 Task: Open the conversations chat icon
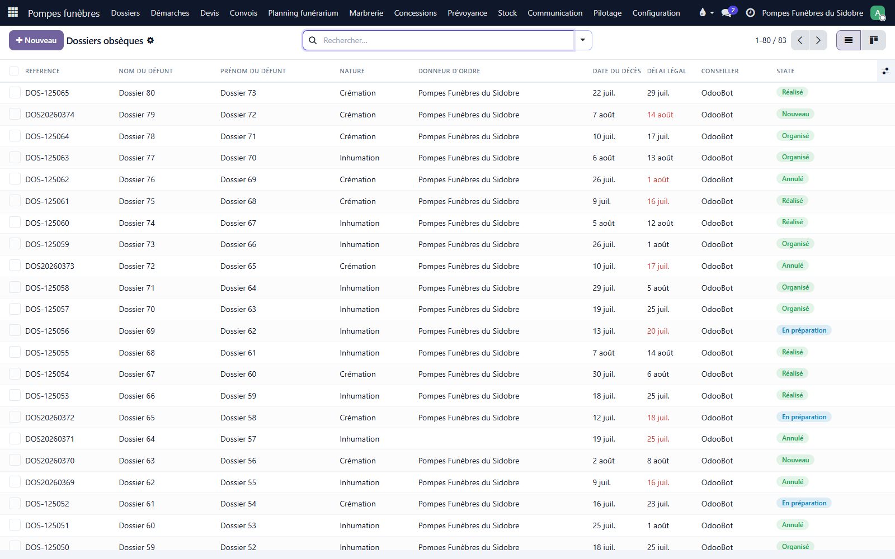point(727,12)
